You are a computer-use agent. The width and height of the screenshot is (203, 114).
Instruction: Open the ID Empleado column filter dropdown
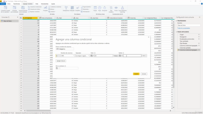(x=38, y=18)
